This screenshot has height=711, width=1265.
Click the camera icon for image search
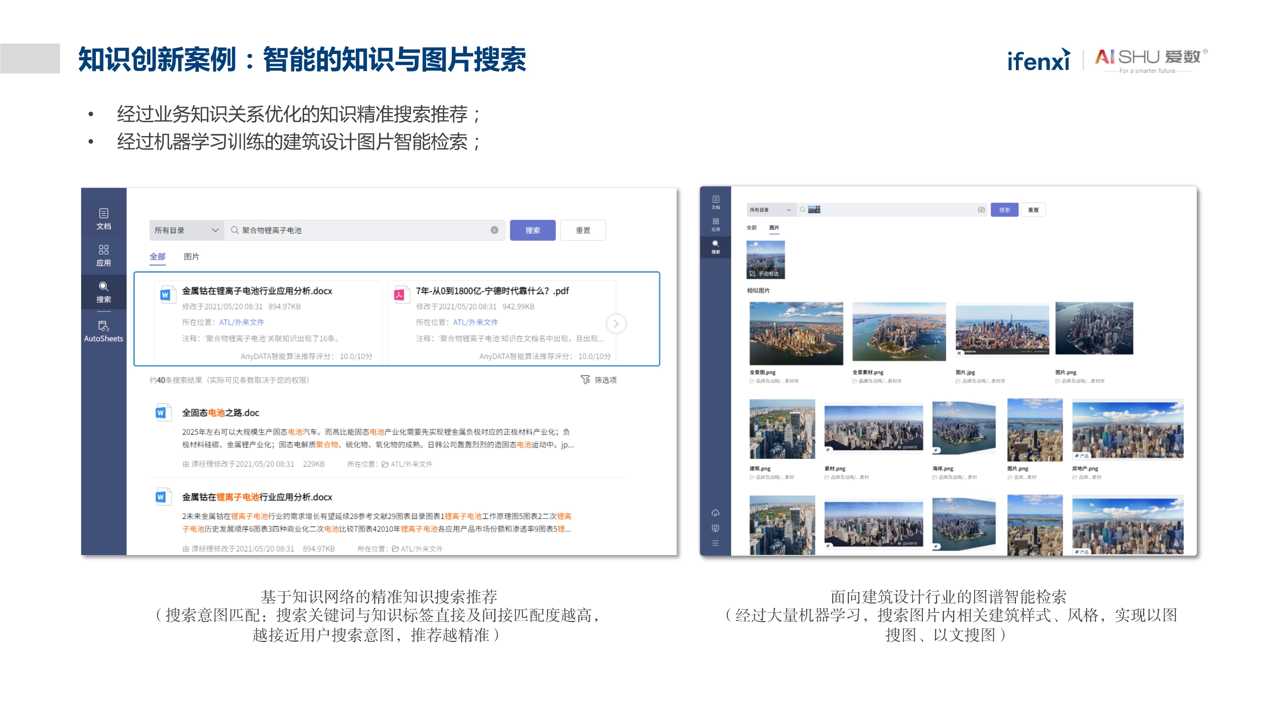tap(981, 210)
